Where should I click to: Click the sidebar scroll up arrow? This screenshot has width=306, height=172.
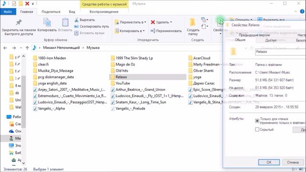pos(23,56)
